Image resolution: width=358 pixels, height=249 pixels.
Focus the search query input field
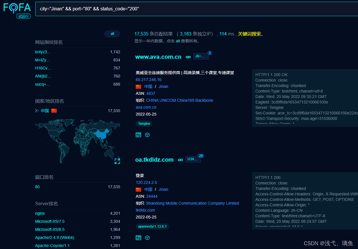(197, 9)
